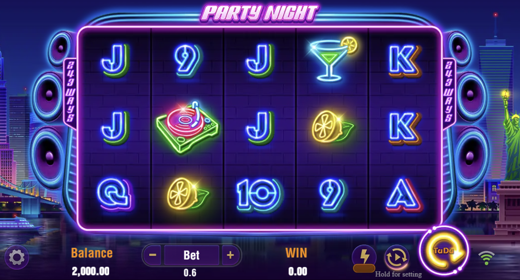Screen dimensions: 520x280
Task: Decrease bet with minus button
Action: (153, 255)
